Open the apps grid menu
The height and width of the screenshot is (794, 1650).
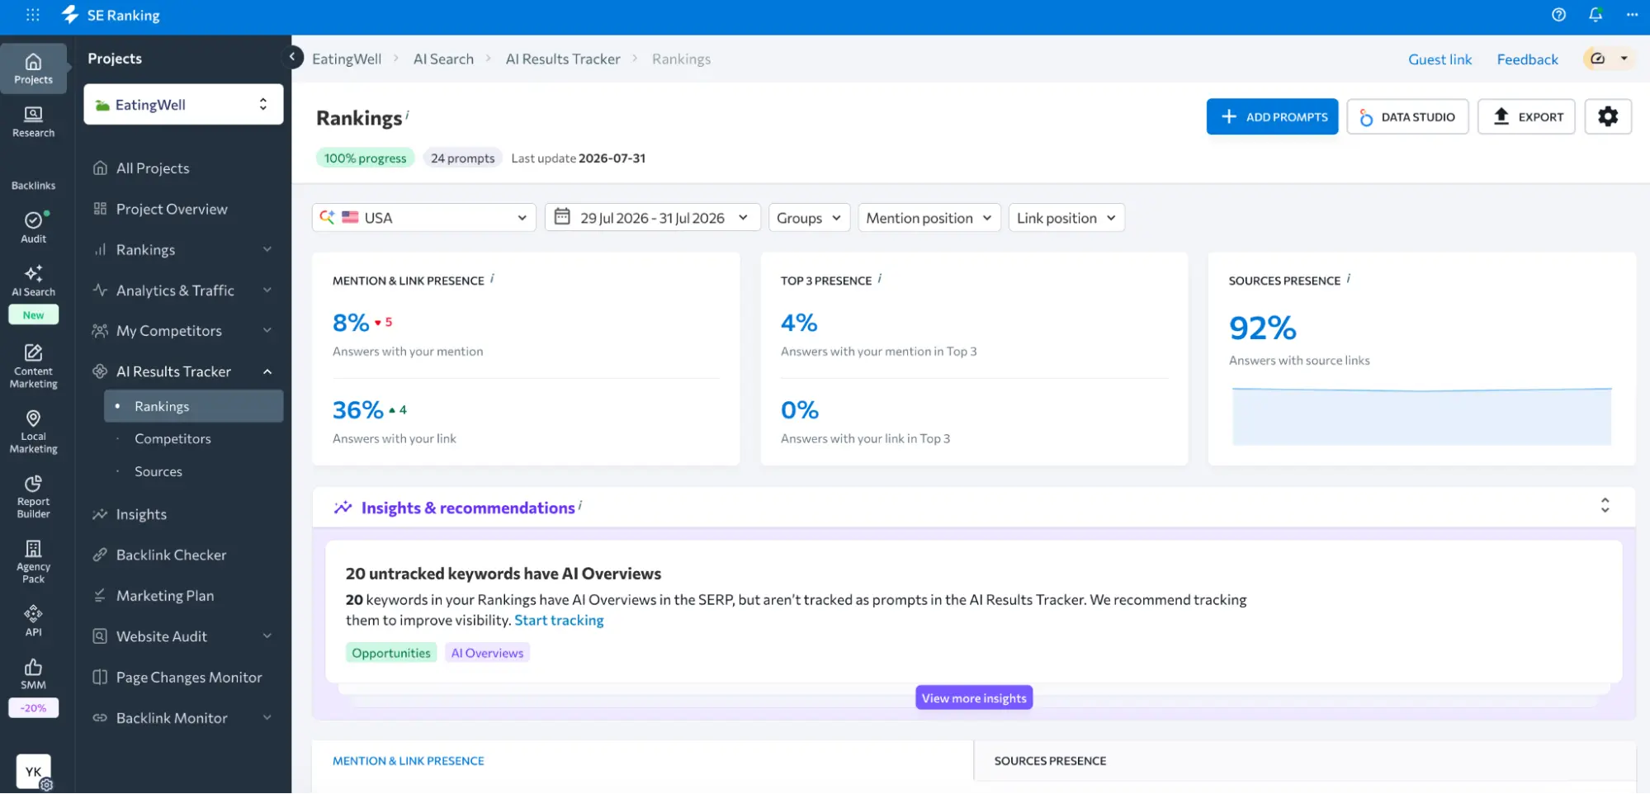click(33, 15)
